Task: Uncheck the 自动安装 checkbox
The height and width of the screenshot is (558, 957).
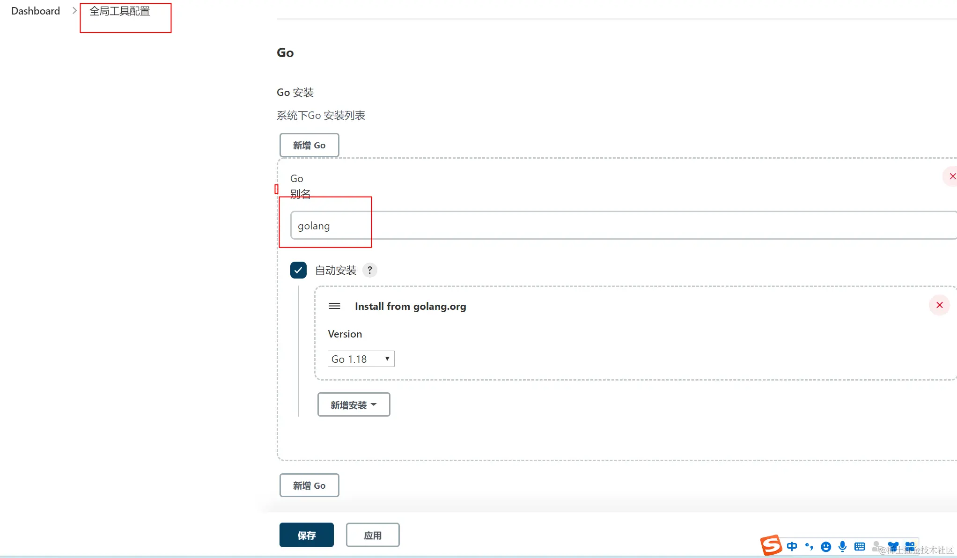Action: tap(298, 270)
